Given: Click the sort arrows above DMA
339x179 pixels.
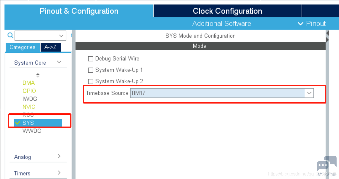Looking at the screenshot, I should (38, 75).
